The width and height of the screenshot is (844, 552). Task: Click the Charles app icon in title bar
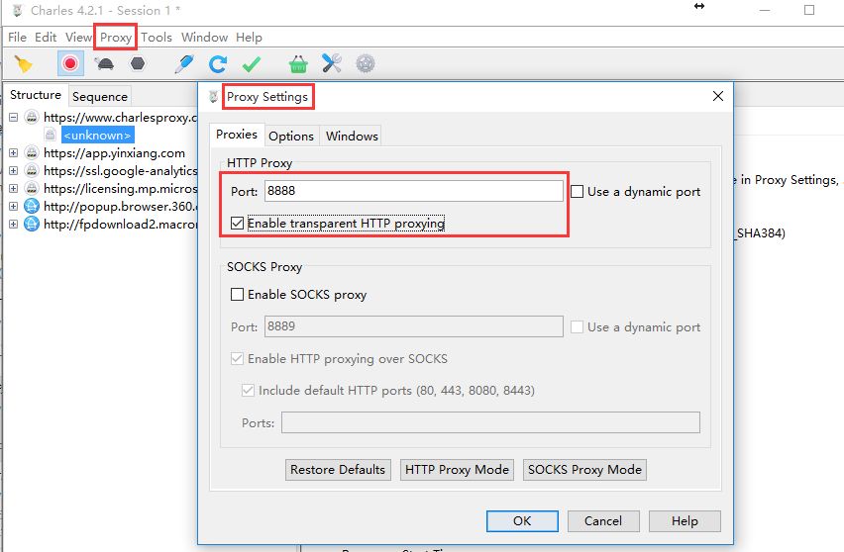point(17,10)
